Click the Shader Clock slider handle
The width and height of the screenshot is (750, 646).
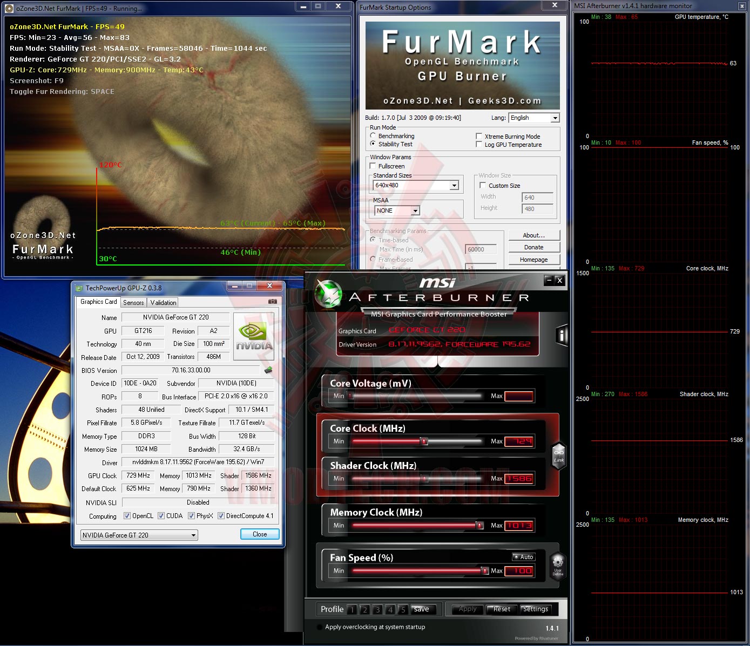point(425,479)
